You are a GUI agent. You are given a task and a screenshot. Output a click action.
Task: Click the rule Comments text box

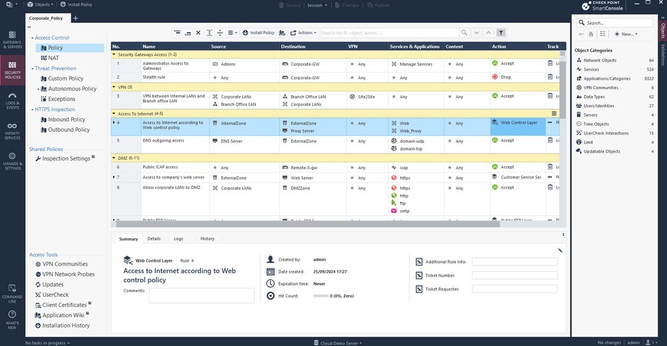tap(201, 296)
